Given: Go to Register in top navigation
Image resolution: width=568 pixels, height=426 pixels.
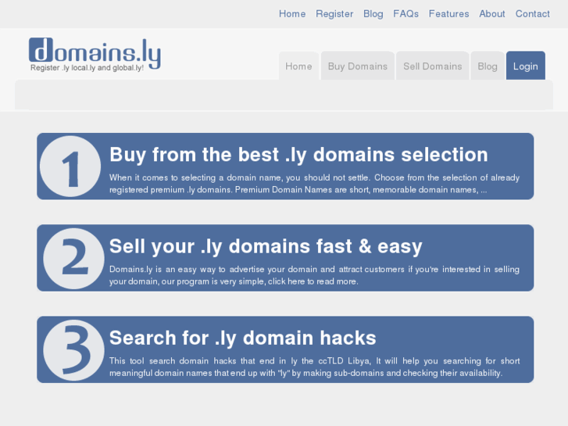Looking at the screenshot, I should click(x=334, y=14).
